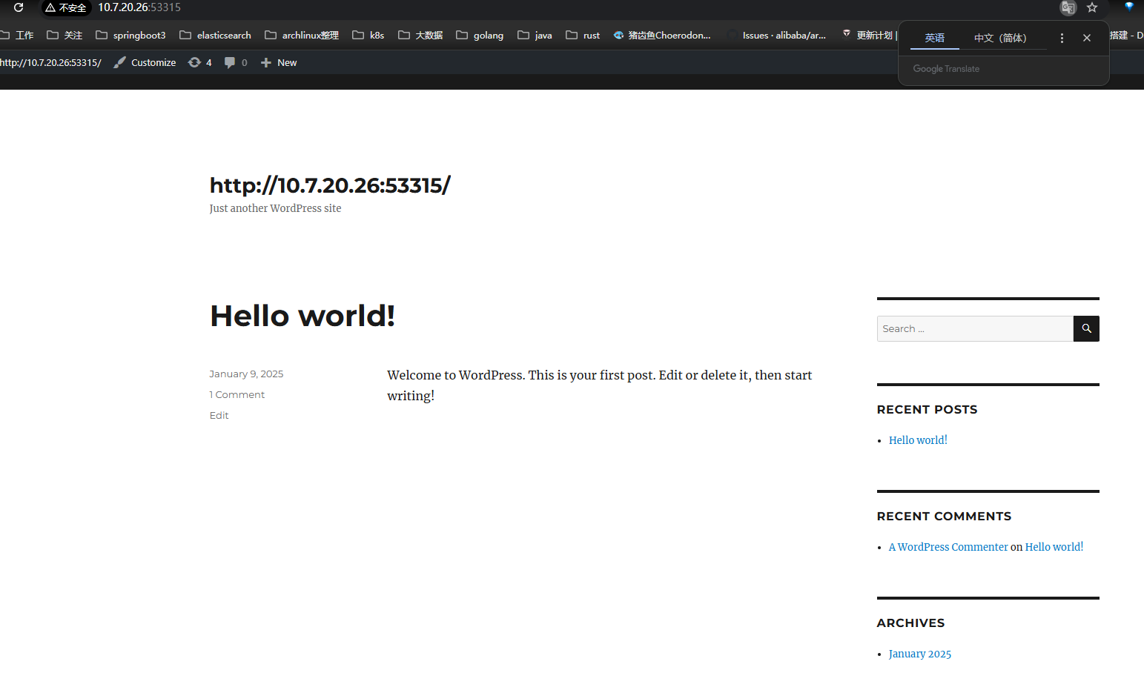Screen dimensions: 1144x693
Task: Open the translate popup three-dot options menu
Action: click(1062, 38)
